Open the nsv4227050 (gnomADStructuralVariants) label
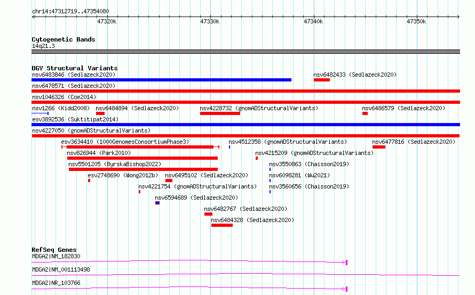Viewport: 475px width, 295px height. click(x=91, y=130)
